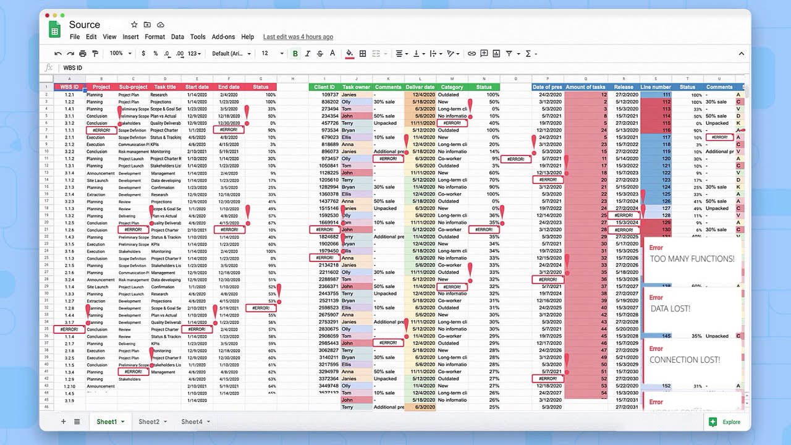
Task: Click the Functions sigma icon
Action: [528, 54]
